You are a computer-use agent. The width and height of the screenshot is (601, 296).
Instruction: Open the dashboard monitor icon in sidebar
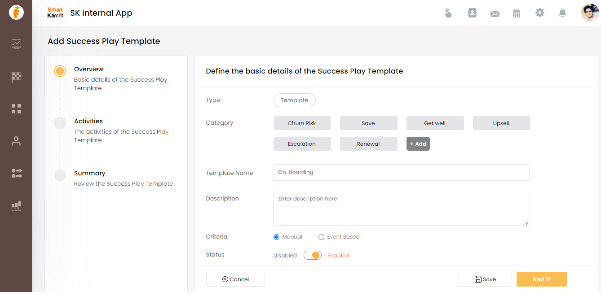coord(16,44)
